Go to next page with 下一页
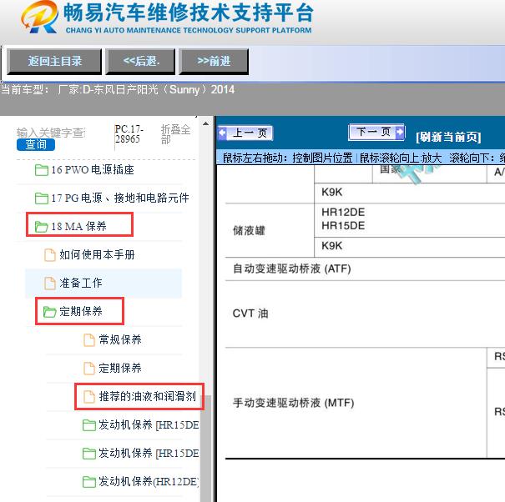Screen dimensions: 505x502 click(376, 132)
